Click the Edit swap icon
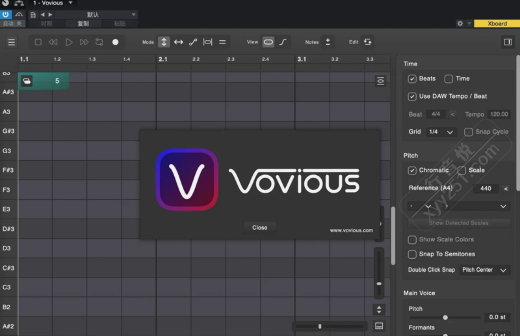Image resolution: width=520 pixels, height=336 pixels. tap(367, 42)
